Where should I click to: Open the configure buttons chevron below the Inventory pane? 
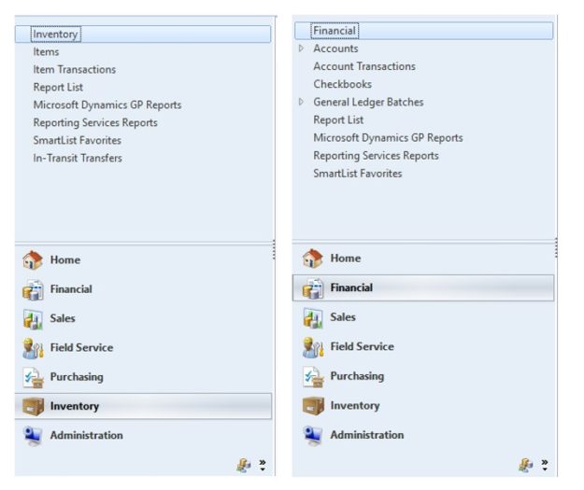[x=261, y=465]
